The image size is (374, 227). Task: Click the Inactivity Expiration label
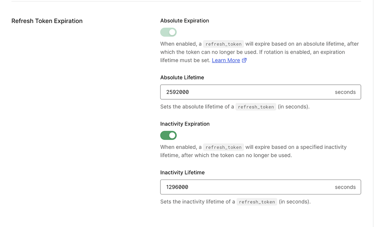(x=185, y=124)
